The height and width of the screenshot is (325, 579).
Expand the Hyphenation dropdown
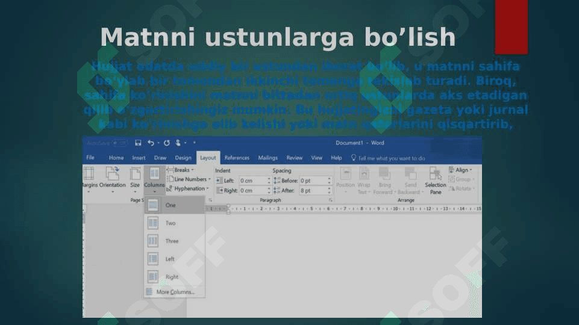(x=189, y=188)
